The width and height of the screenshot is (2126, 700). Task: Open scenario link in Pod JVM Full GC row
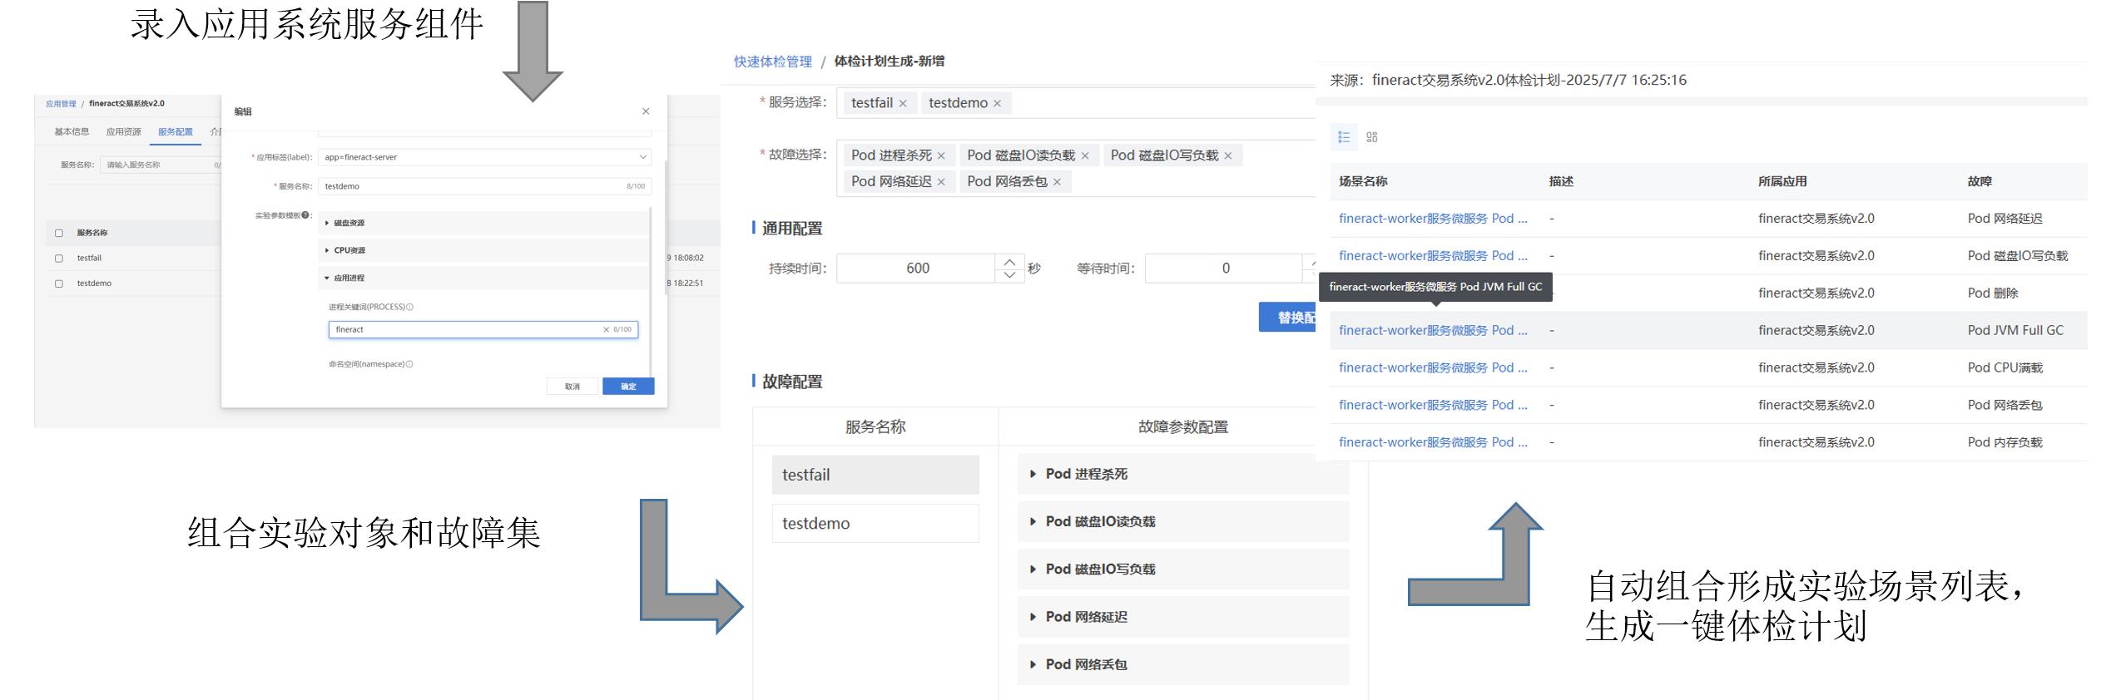[x=1433, y=330]
